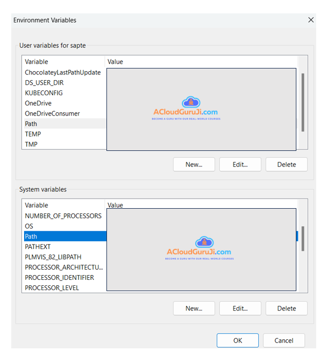Delete the selected user variable
Screen dimensions: 329x358
pyautogui.click(x=286, y=164)
